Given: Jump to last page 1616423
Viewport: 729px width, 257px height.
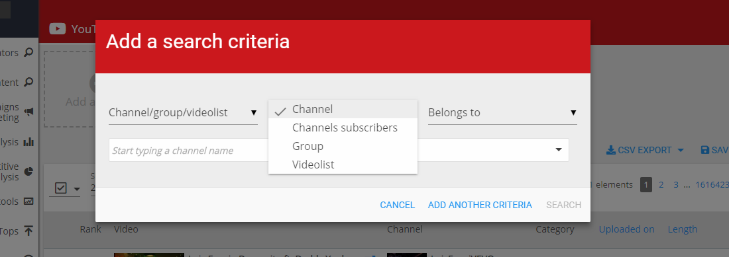Looking at the screenshot, I should 712,185.
